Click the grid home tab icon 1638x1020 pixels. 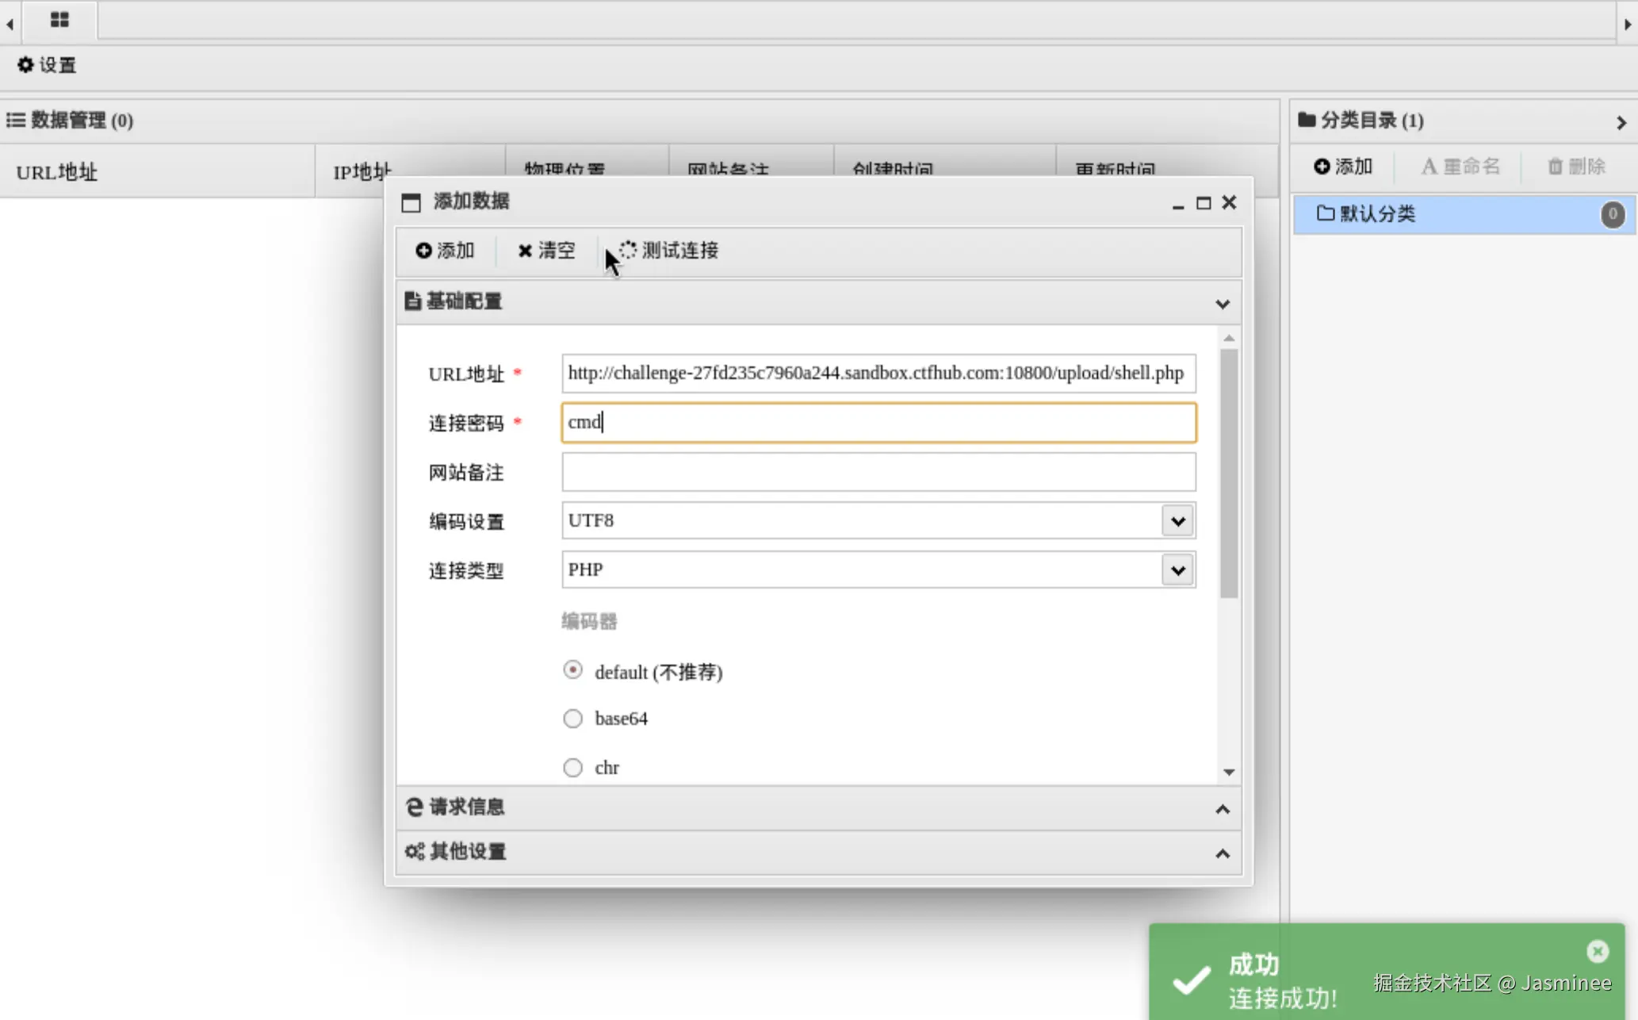click(x=59, y=20)
